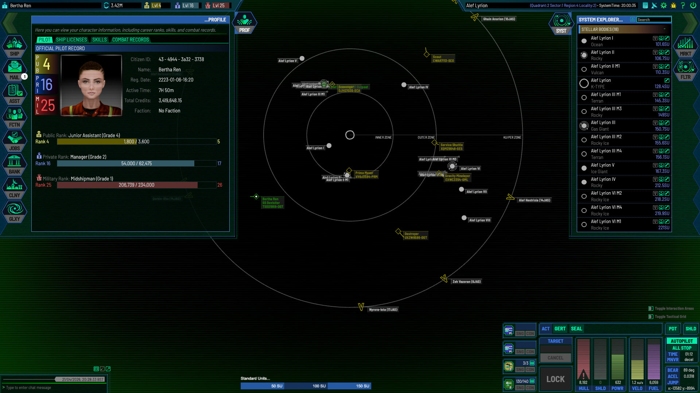Expand details dropdown for Alef Lyrion II
700x393 pixels.
tap(655, 52)
